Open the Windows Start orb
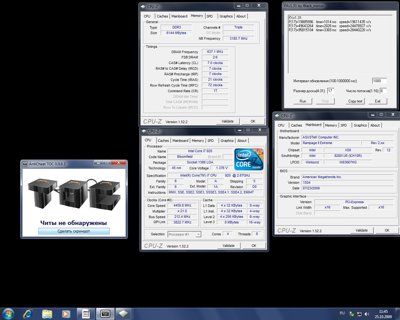This screenshot has width=400, height=320. (8, 314)
